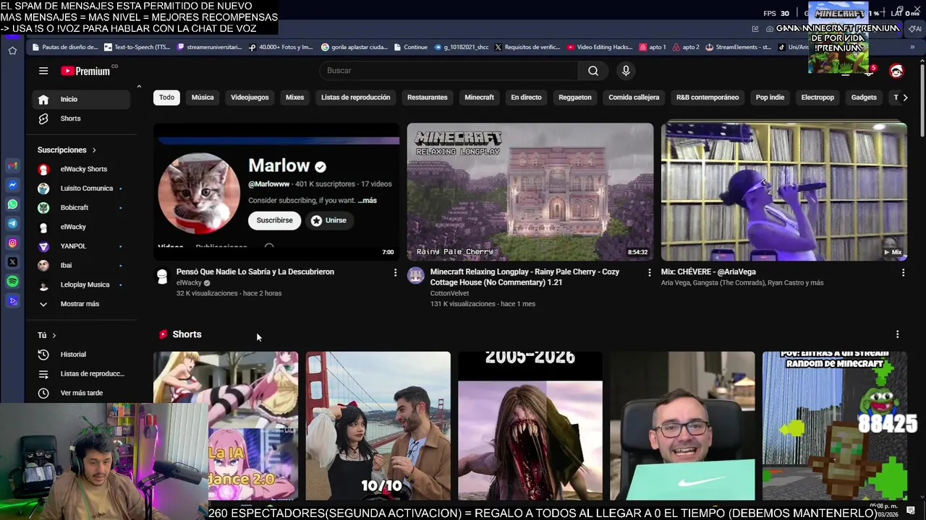Open more options for the elWacky video
Viewport: 926px width, 520px height.
coord(395,272)
